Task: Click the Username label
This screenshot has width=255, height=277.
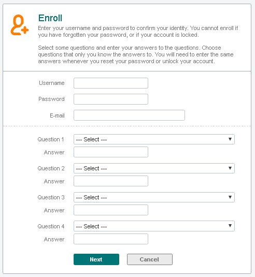Action: 52,83
